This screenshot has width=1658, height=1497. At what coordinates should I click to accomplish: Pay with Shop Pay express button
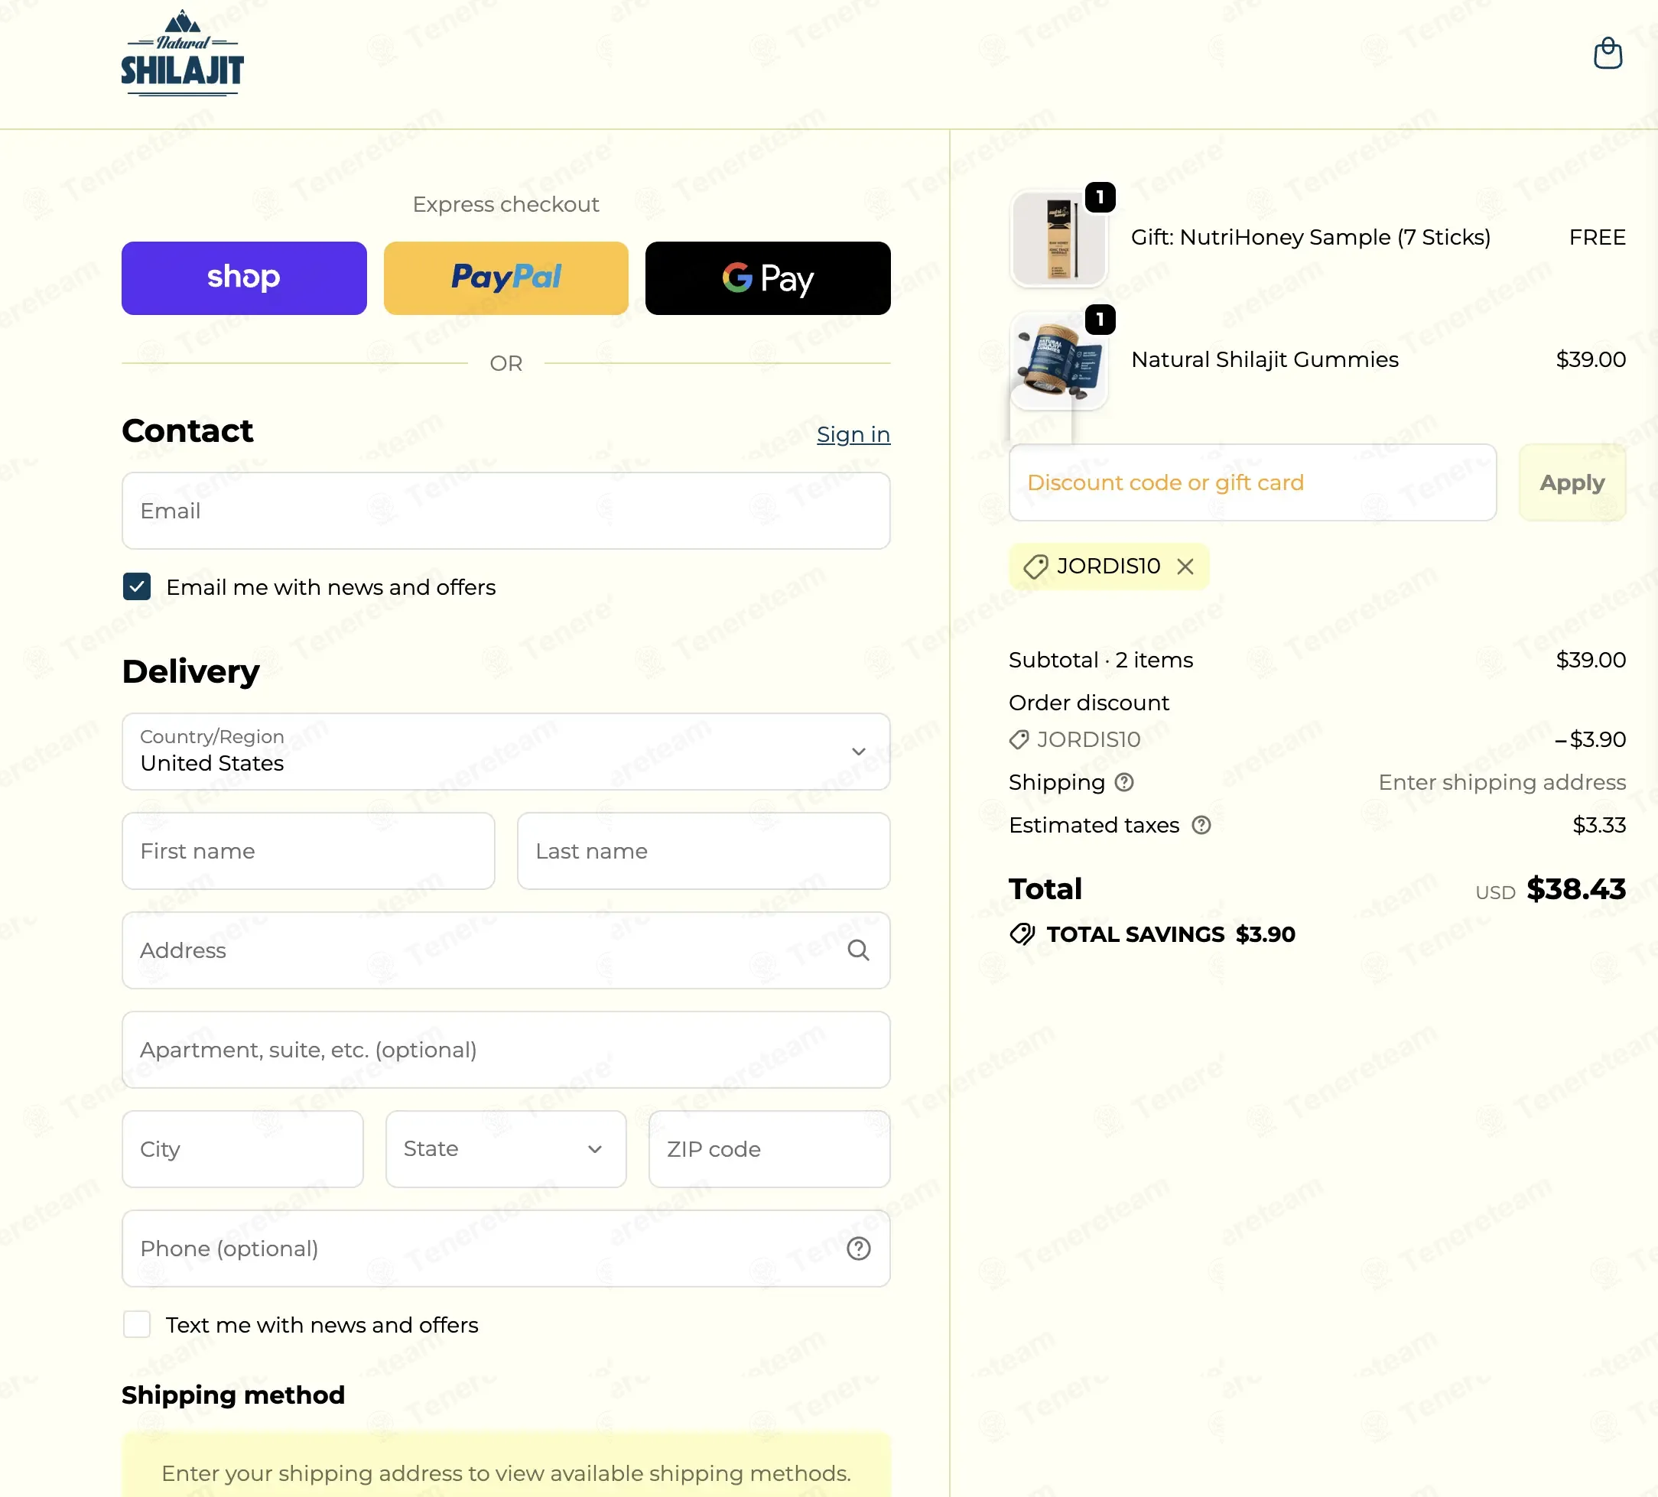[x=244, y=278]
